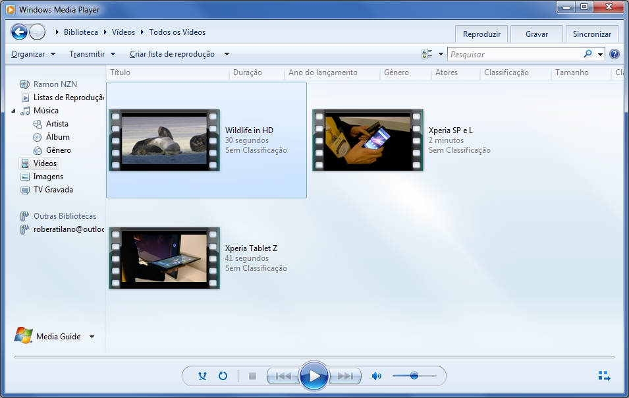
Task: Open the Transmitir menu
Action: click(92, 54)
